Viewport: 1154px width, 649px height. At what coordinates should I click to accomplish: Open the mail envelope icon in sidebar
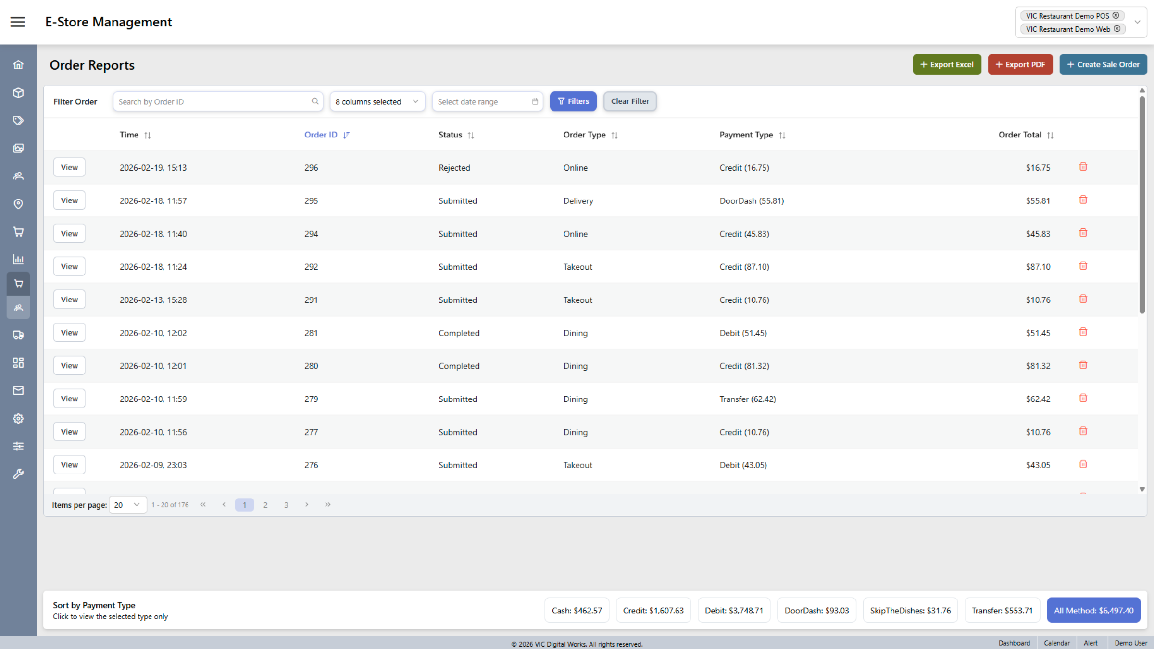pos(18,390)
